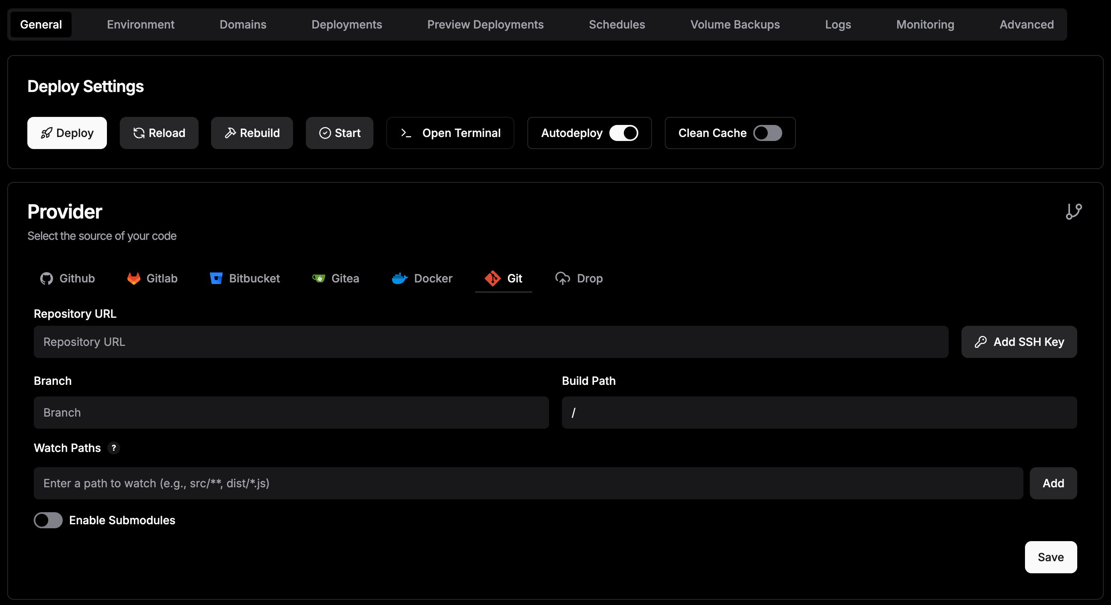Choose the Gitlab provider icon
1111x605 pixels.
(x=134, y=278)
